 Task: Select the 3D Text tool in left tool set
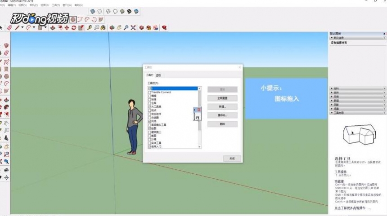[6, 138]
